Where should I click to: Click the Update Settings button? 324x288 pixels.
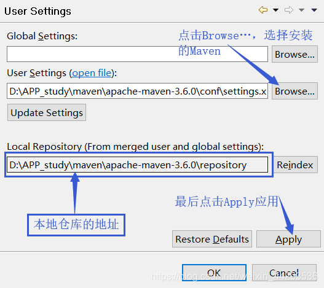click(47, 112)
